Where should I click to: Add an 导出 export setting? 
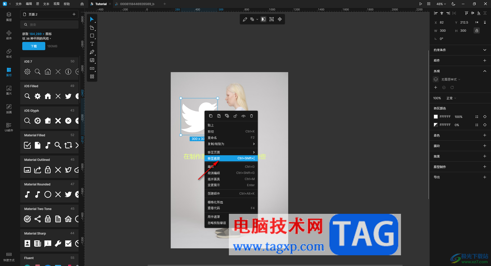pos(485,177)
